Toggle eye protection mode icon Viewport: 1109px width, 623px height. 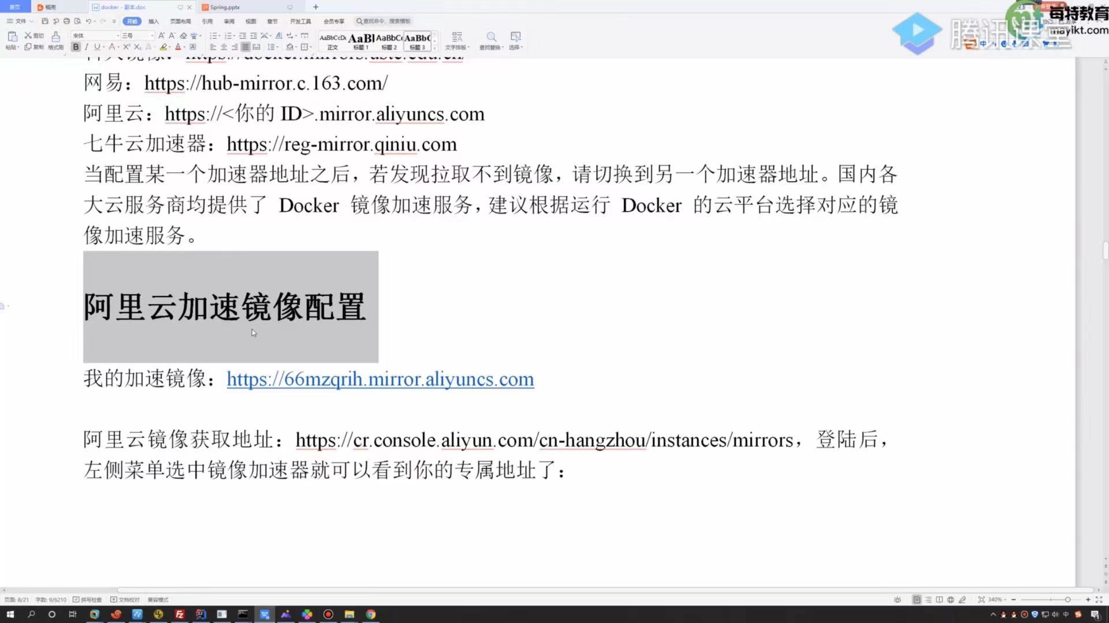click(x=897, y=600)
